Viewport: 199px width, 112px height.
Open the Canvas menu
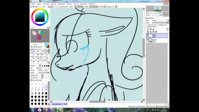[46, 4]
